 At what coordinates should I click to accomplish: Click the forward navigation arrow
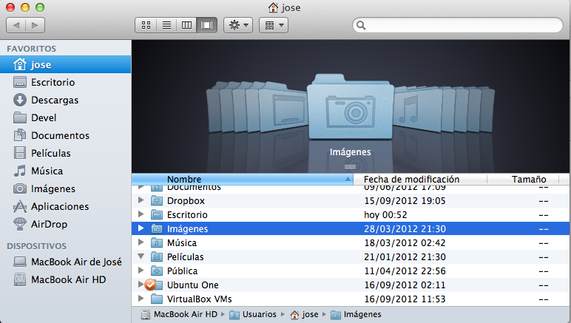[x=35, y=25]
